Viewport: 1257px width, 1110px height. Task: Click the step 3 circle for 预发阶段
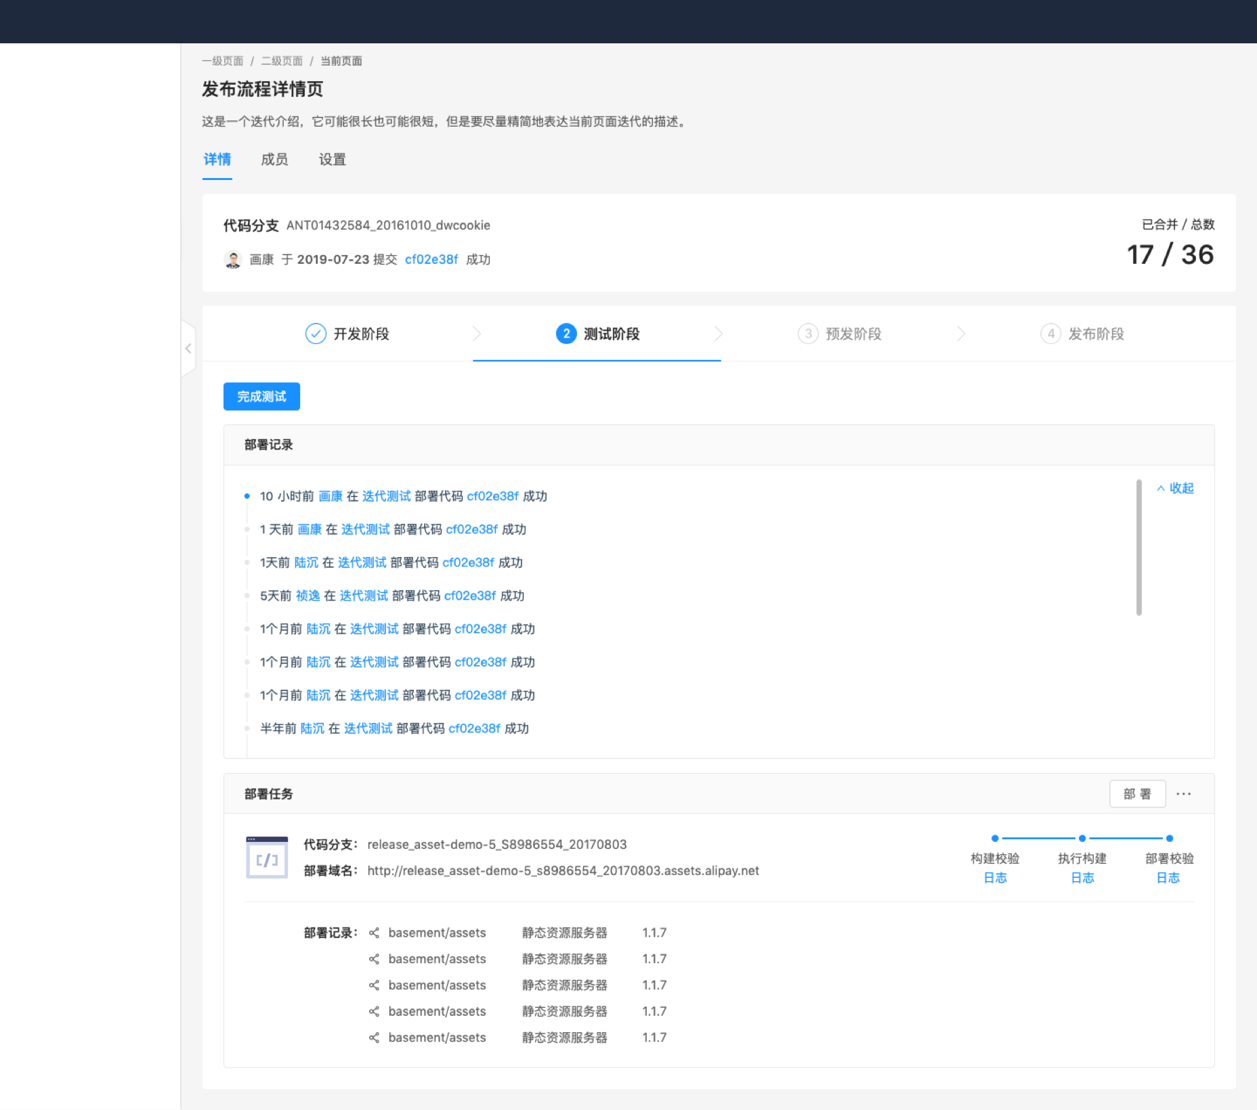tap(808, 334)
